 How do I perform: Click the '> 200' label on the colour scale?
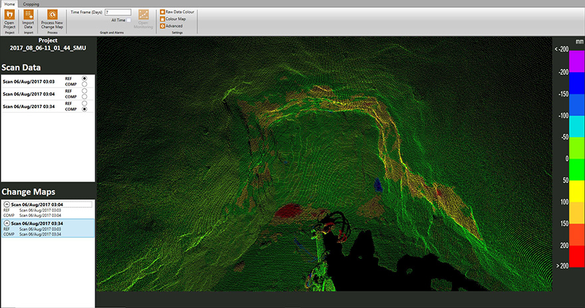(562, 266)
